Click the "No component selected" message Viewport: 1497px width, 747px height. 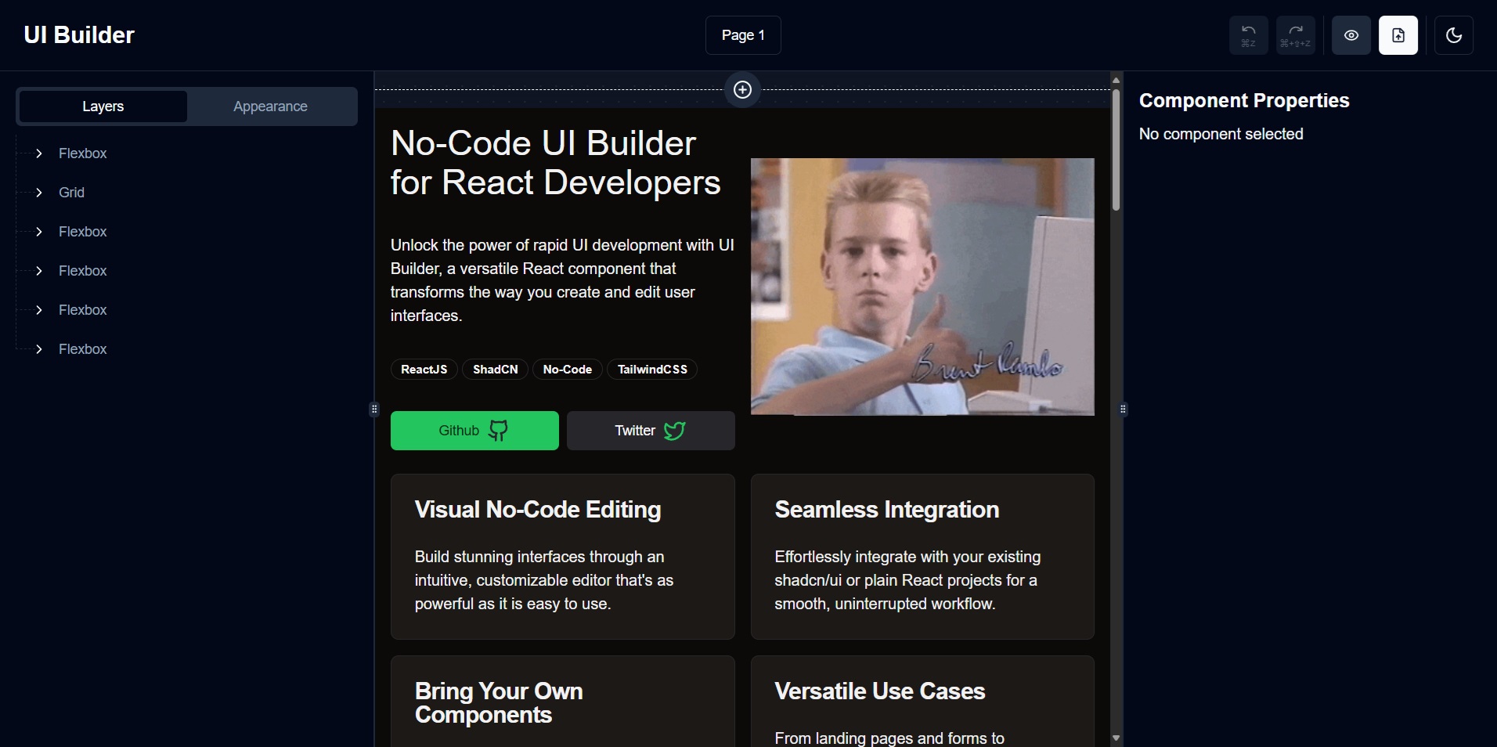(x=1221, y=134)
